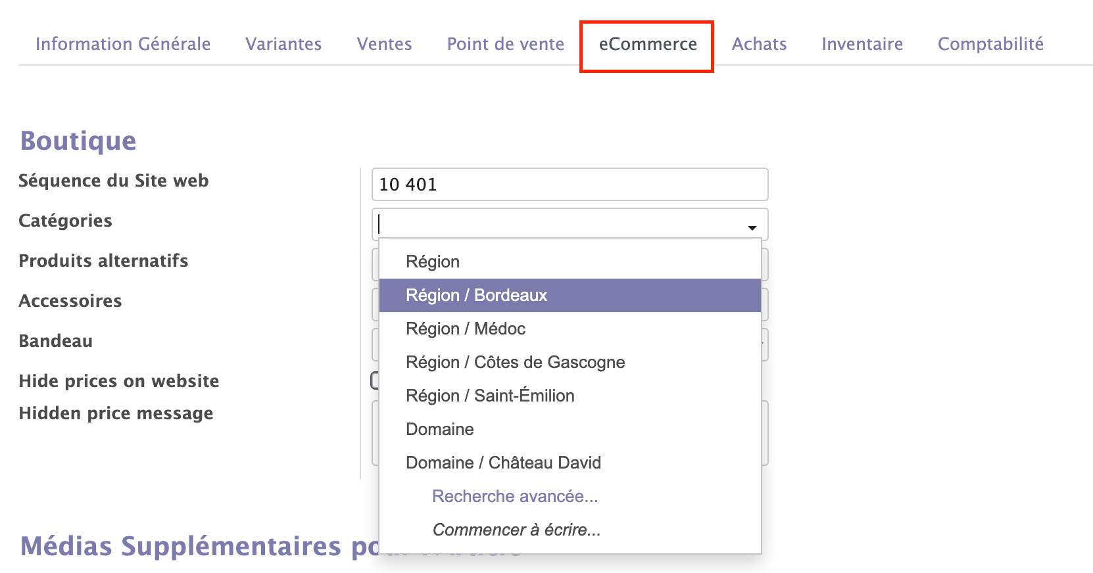Toggle the Hide prices on website checkbox
Image resolution: width=1093 pixels, height=573 pixels.
pos(375,380)
